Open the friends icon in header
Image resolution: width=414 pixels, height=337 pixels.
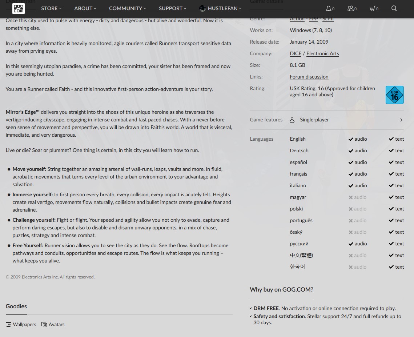click(350, 8)
